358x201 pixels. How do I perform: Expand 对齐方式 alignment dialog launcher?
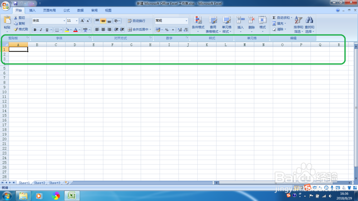pos(150,38)
